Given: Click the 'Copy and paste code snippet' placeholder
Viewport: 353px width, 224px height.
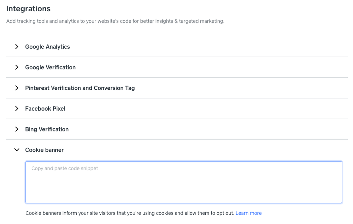Looking at the screenshot, I should click(x=65, y=169).
